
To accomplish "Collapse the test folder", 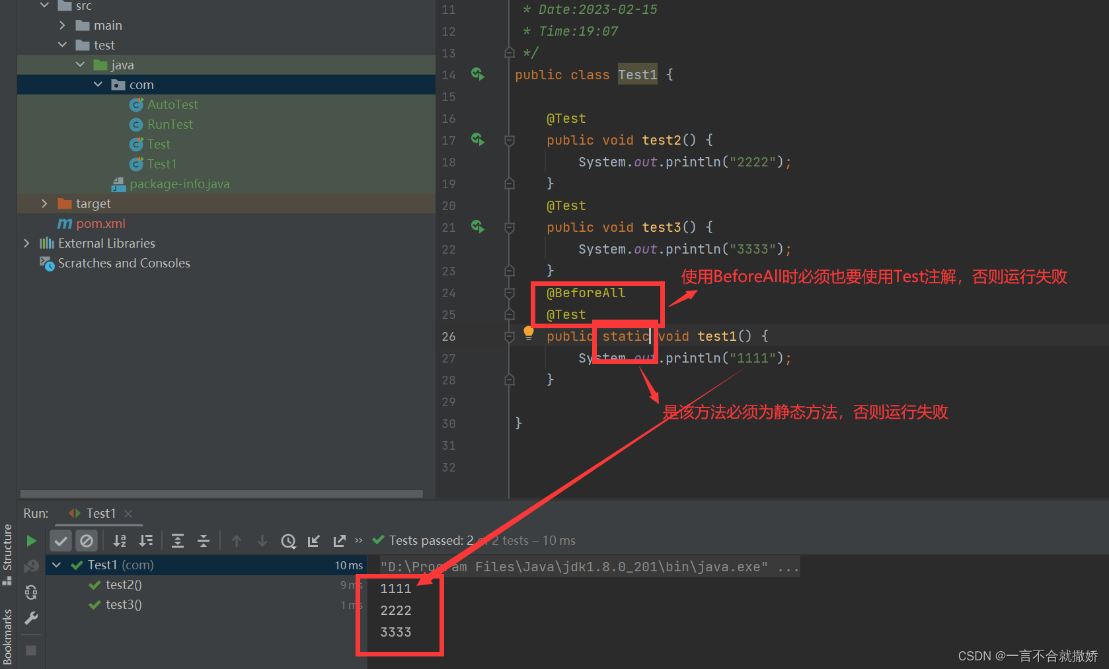I will 62,45.
